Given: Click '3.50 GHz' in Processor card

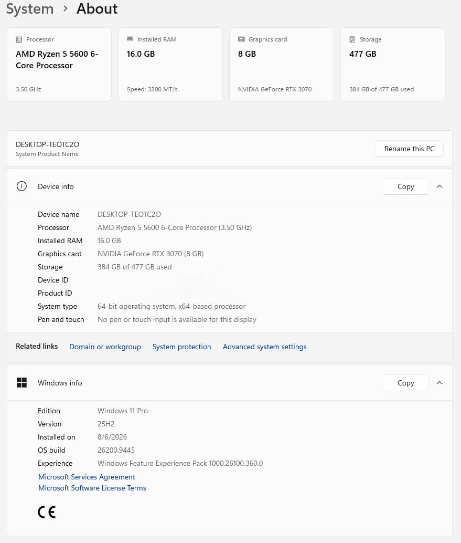Looking at the screenshot, I should (x=28, y=89).
